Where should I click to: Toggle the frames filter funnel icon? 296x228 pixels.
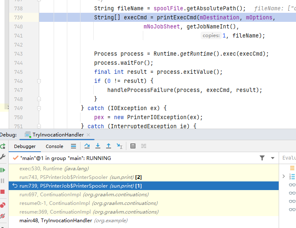(262, 157)
